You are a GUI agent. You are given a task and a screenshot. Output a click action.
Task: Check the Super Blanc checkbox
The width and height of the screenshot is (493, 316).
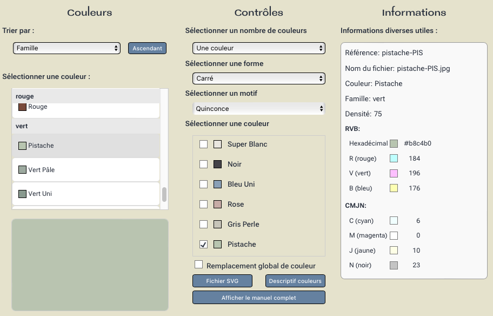tap(204, 144)
